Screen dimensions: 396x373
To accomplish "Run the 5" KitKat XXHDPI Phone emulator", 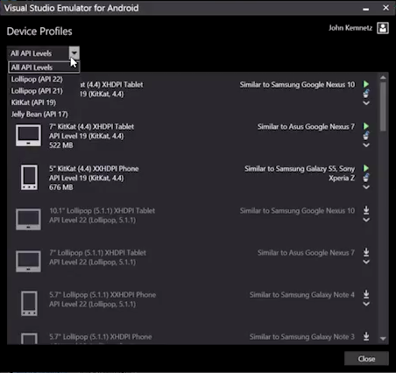I will click(366, 168).
